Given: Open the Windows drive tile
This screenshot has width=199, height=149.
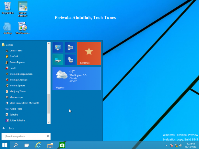Looking at the screenshot, I should click(58, 60).
